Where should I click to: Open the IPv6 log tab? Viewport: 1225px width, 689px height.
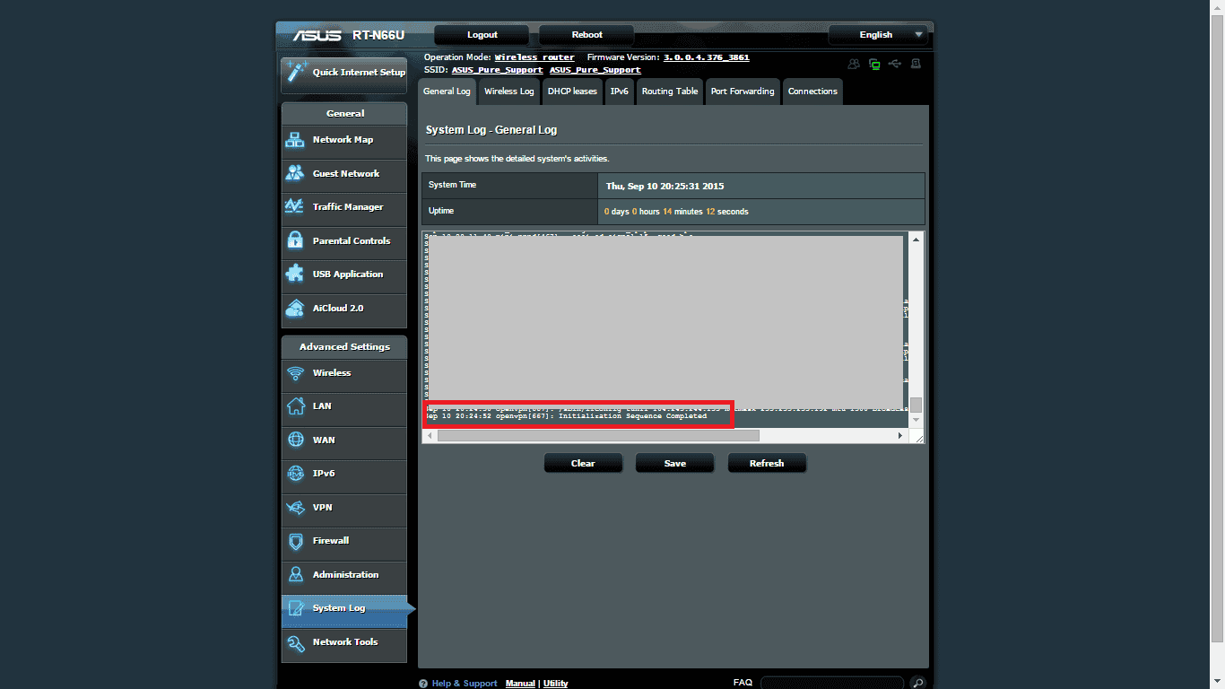pos(620,92)
